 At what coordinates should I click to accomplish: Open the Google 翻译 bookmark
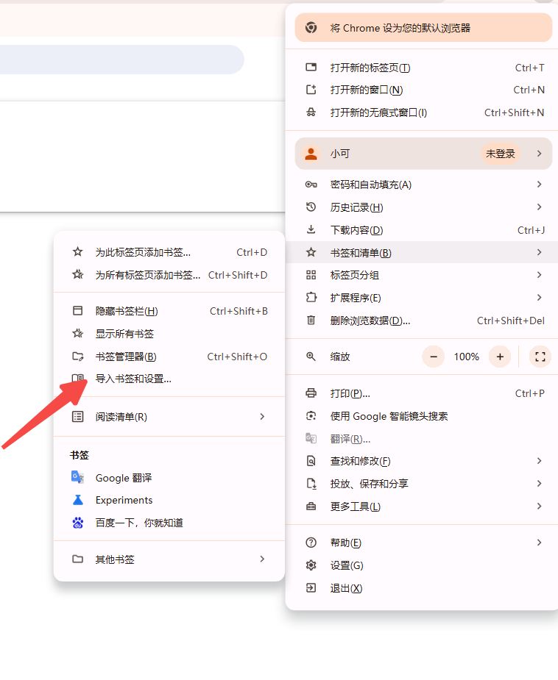click(x=169, y=478)
